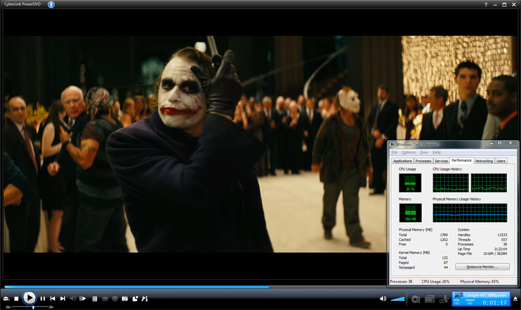Skip to next chapter
Screen dimensions: 521x310
[x=62, y=299]
